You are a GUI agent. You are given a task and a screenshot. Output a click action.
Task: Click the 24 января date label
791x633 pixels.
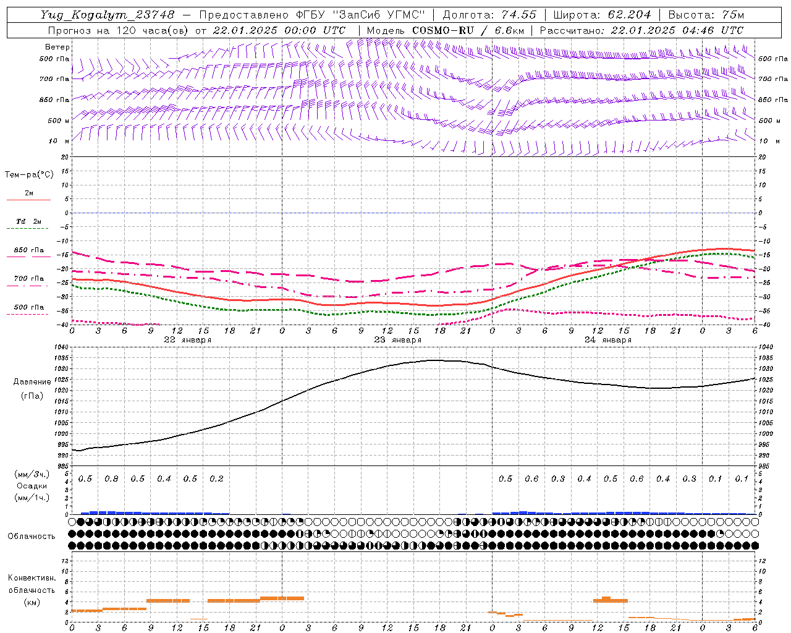[608, 340]
